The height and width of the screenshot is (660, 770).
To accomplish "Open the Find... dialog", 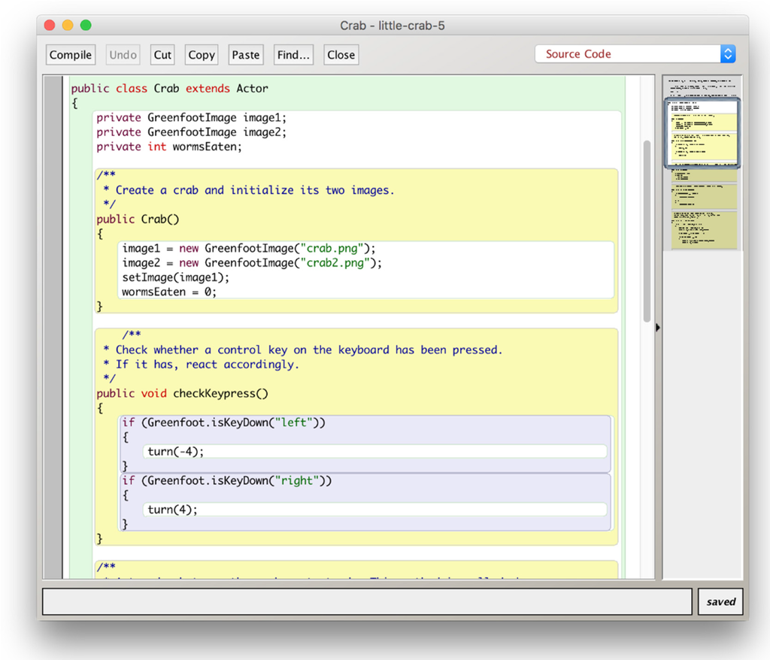I will 293,55.
